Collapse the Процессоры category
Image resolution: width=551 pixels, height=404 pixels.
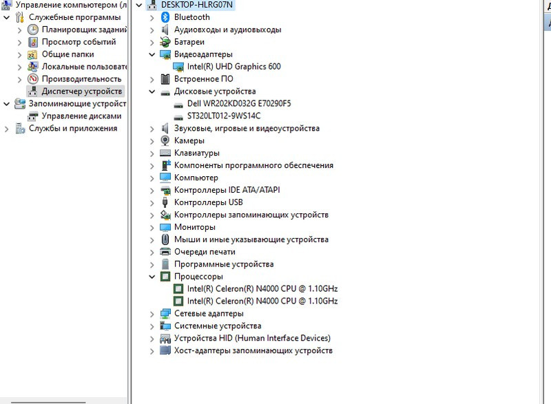[152, 277]
